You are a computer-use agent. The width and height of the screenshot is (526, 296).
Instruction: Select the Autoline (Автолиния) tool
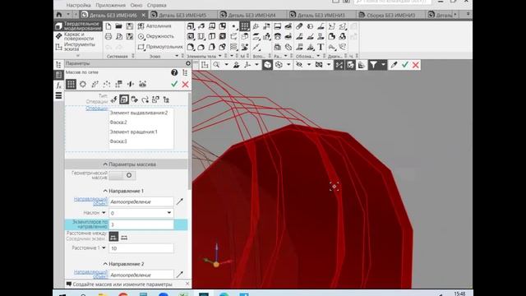tap(155, 25)
